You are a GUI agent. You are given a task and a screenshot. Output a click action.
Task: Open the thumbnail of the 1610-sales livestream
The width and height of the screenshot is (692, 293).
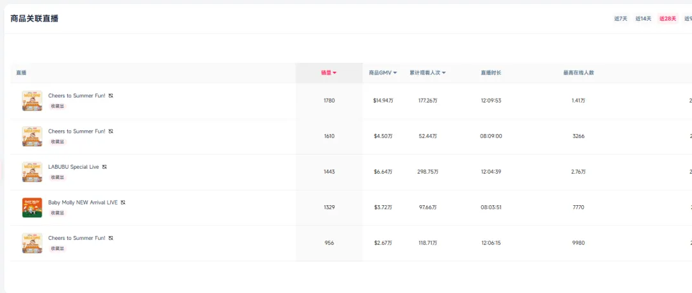tap(32, 137)
